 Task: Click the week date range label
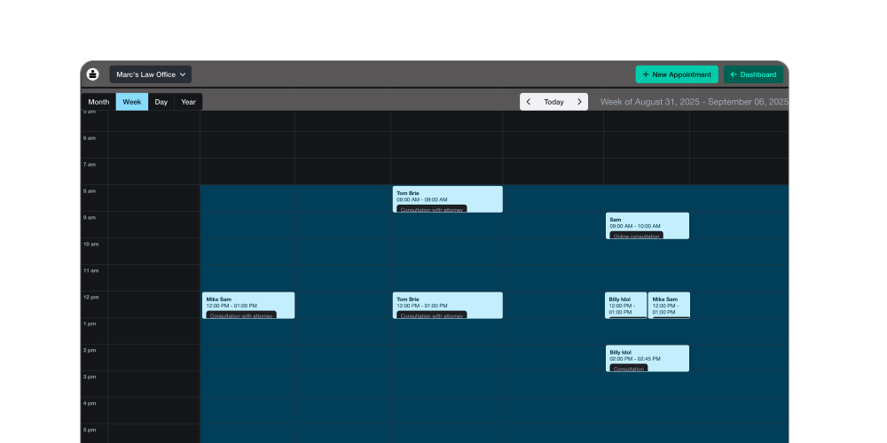(694, 102)
